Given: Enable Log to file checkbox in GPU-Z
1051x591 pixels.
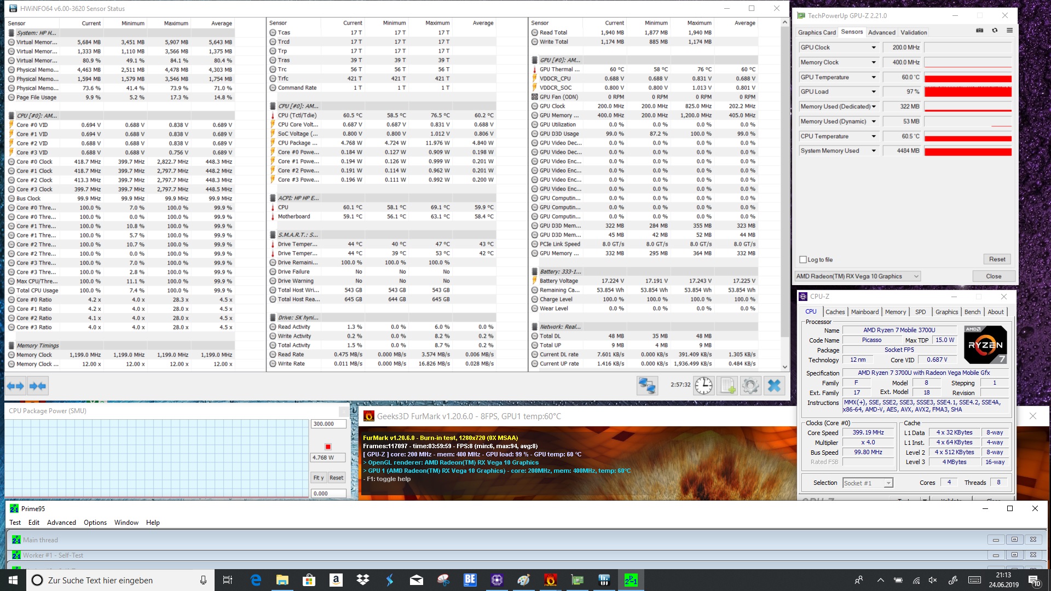Looking at the screenshot, I should 803,259.
